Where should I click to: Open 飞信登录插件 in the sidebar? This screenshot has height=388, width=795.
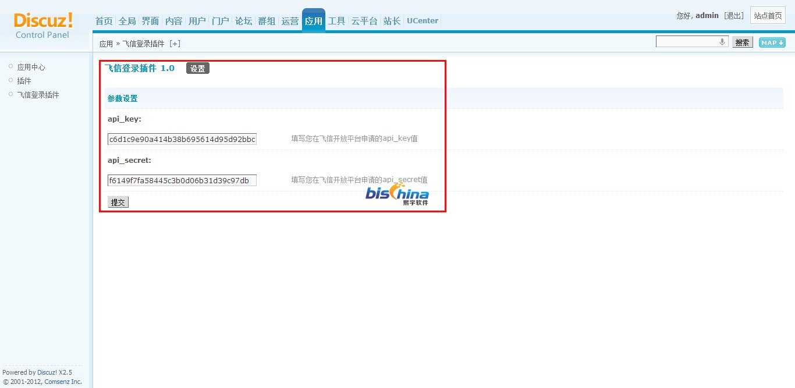(38, 95)
